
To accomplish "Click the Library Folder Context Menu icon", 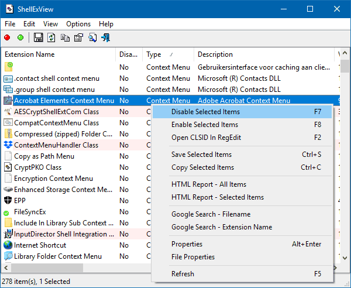I will [x=8, y=256].
